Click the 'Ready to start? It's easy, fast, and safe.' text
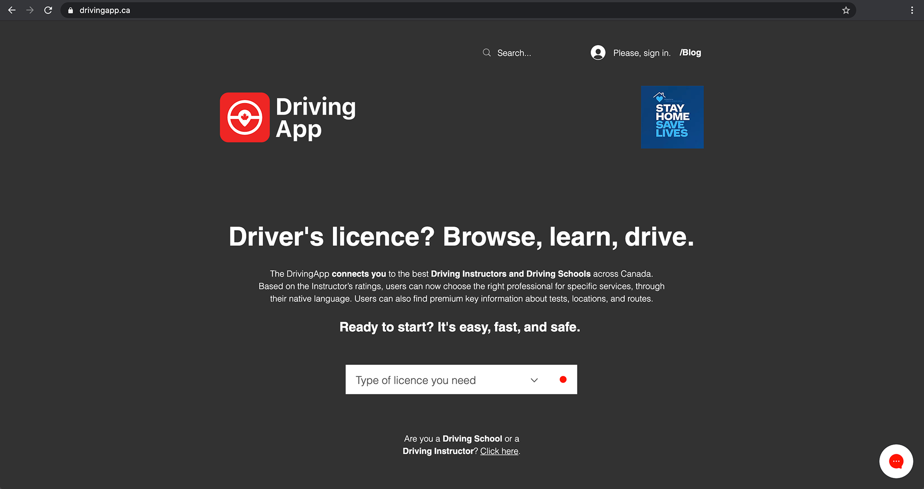The image size is (924, 489). [460, 327]
